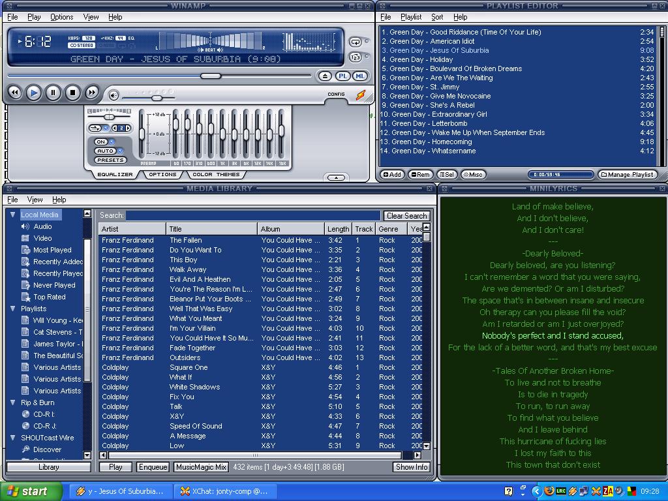Open the Sort menu in Playlist Editor
668x501 pixels.
point(437,17)
